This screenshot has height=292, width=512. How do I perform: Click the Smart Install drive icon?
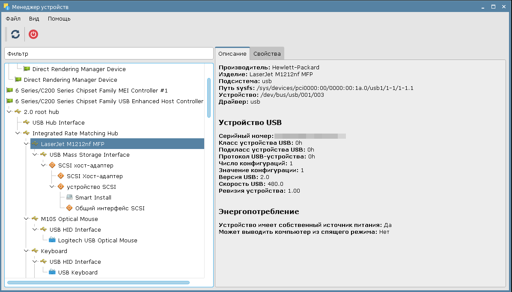click(70, 197)
